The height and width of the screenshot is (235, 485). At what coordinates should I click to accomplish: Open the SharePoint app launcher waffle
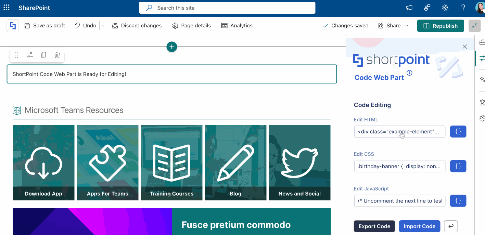pos(6,8)
